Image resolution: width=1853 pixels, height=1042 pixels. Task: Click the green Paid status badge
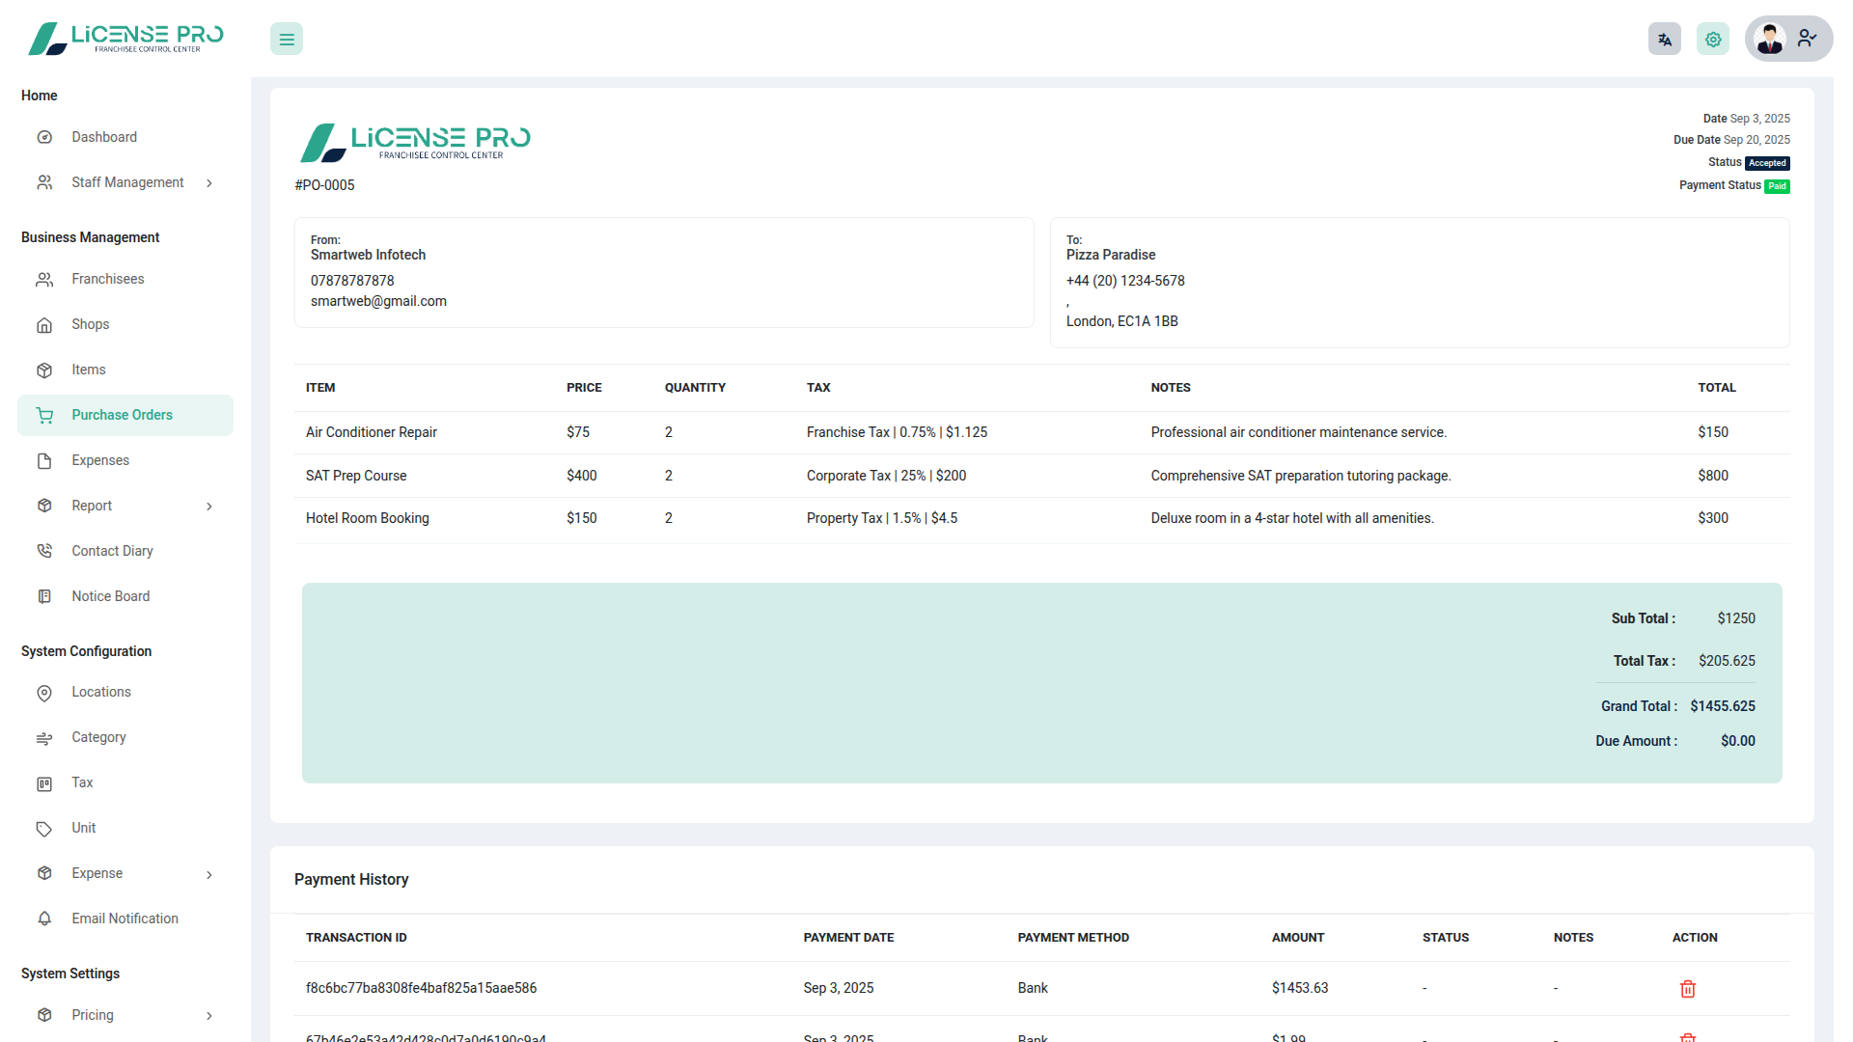click(1777, 186)
